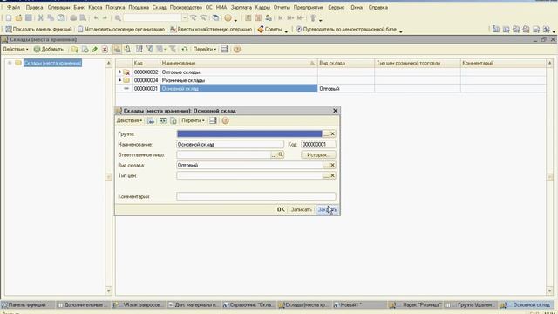The image size is (558, 314).
Task: Click the New document icon in main toolbar
Action: 9,17
